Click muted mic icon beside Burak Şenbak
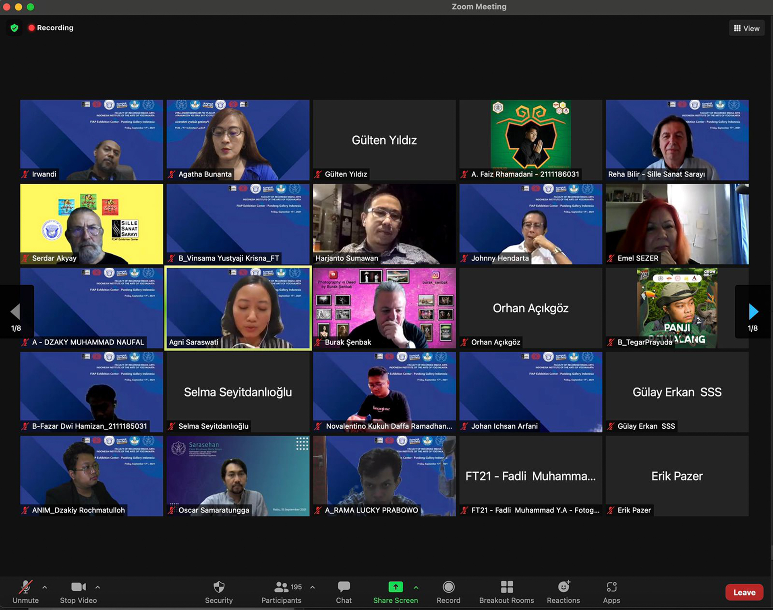The width and height of the screenshot is (773, 610). coord(318,342)
